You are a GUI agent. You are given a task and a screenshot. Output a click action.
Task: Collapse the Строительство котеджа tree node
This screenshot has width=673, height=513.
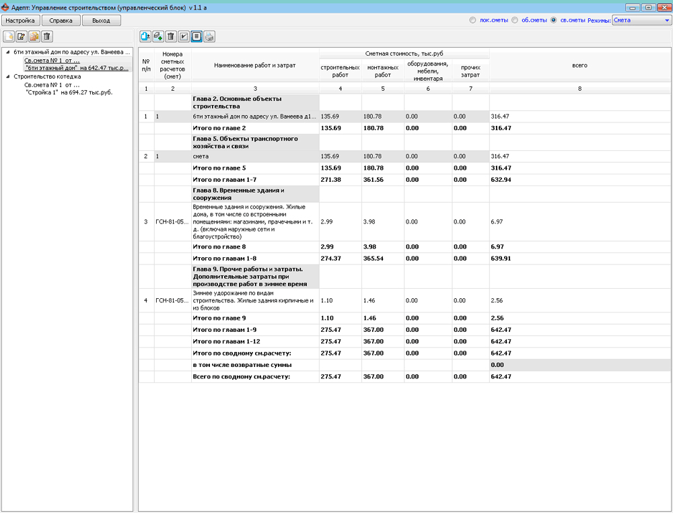click(x=7, y=77)
